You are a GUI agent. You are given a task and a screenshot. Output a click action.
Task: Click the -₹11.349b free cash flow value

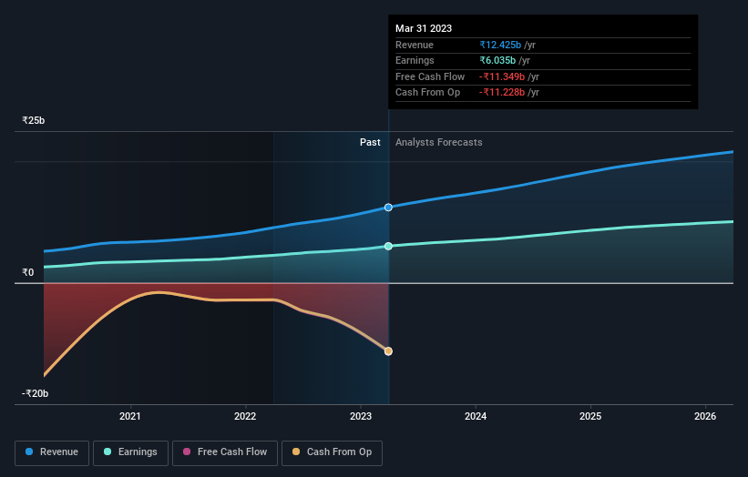tap(502, 76)
